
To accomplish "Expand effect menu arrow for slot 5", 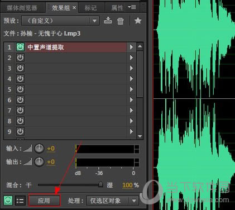I will pos(131,89).
